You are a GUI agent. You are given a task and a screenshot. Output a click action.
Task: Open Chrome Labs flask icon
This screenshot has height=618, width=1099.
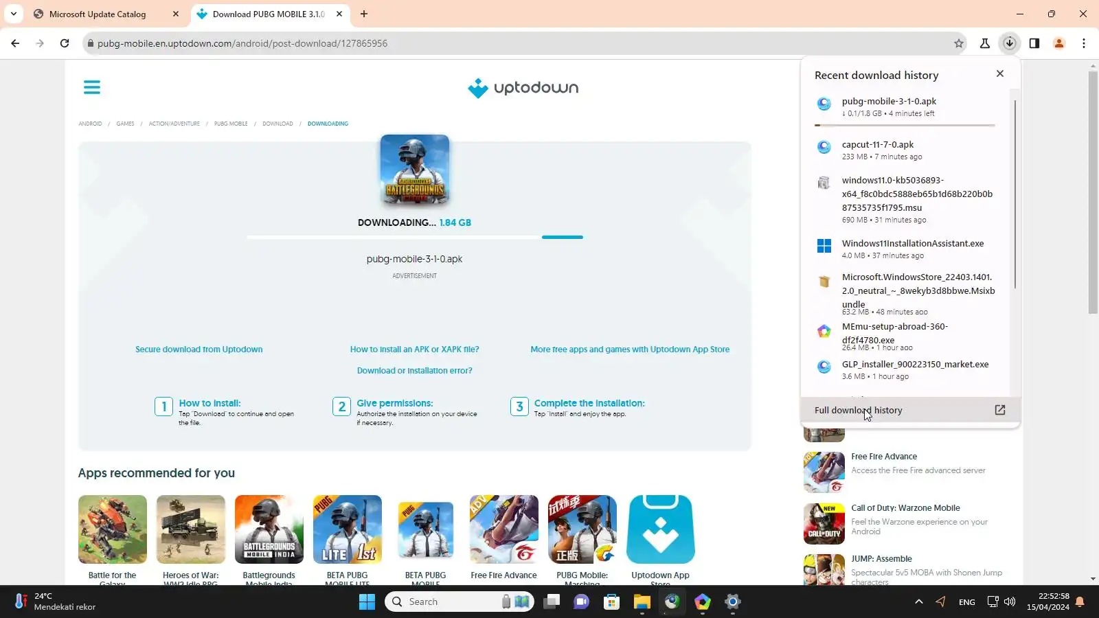tap(985, 43)
